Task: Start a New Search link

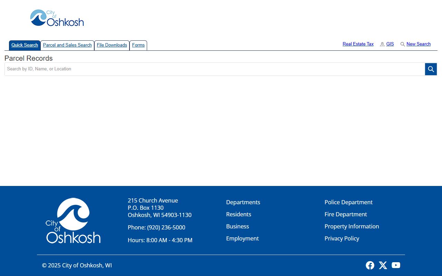Action: pos(419,44)
